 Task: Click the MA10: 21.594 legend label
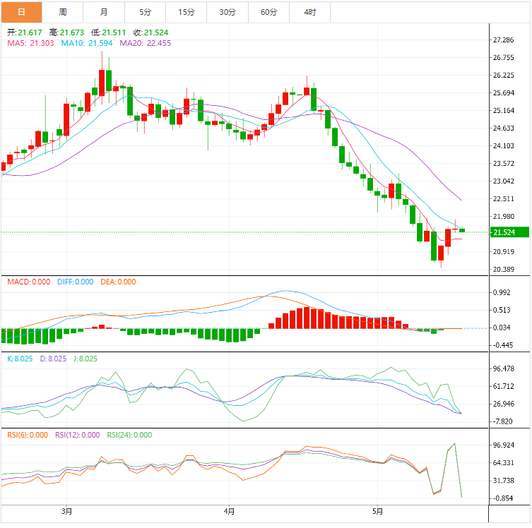[87, 43]
